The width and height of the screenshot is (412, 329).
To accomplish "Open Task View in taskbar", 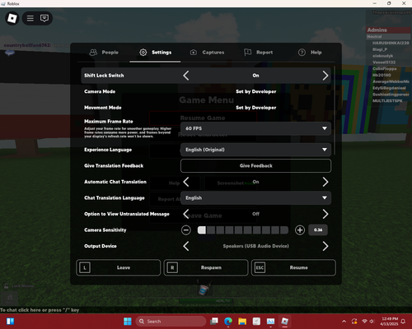I will [214, 322].
